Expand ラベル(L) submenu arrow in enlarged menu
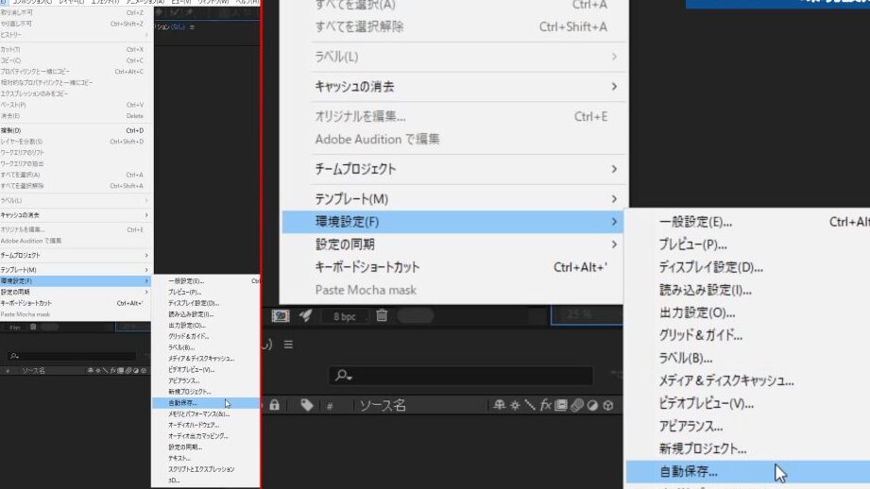The image size is (870, 489). (614, 57)
